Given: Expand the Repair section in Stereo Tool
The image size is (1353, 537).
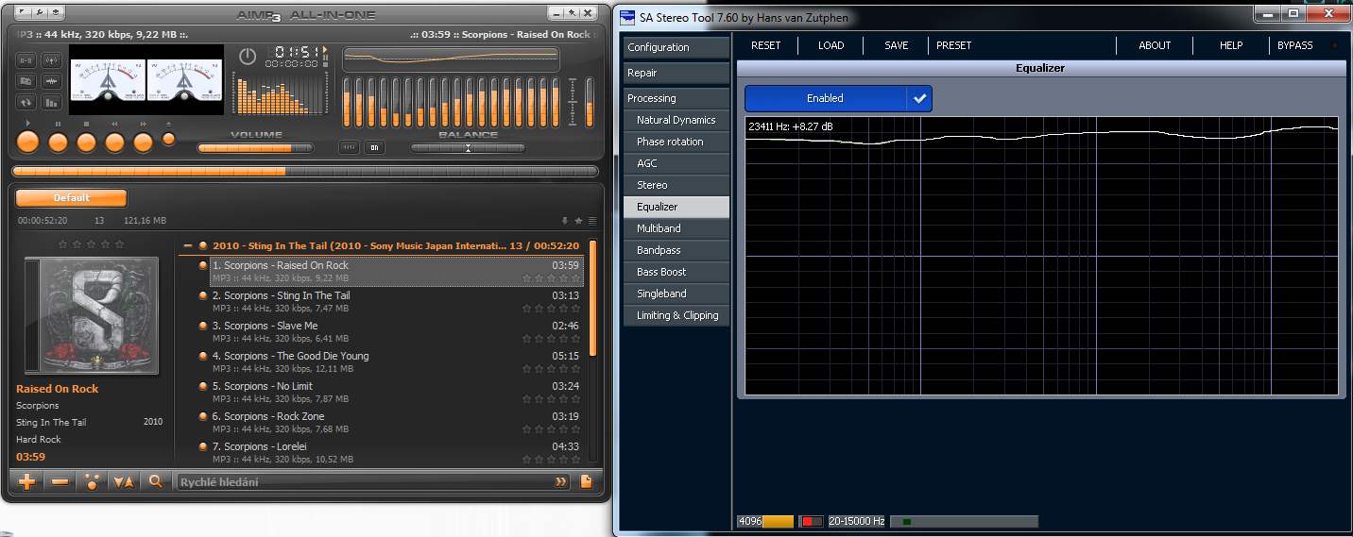Looking at the screenshot, I should [x=676, y=73].
